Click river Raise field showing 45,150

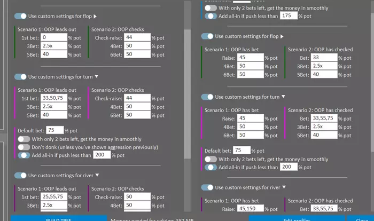(x=251, y=209)
